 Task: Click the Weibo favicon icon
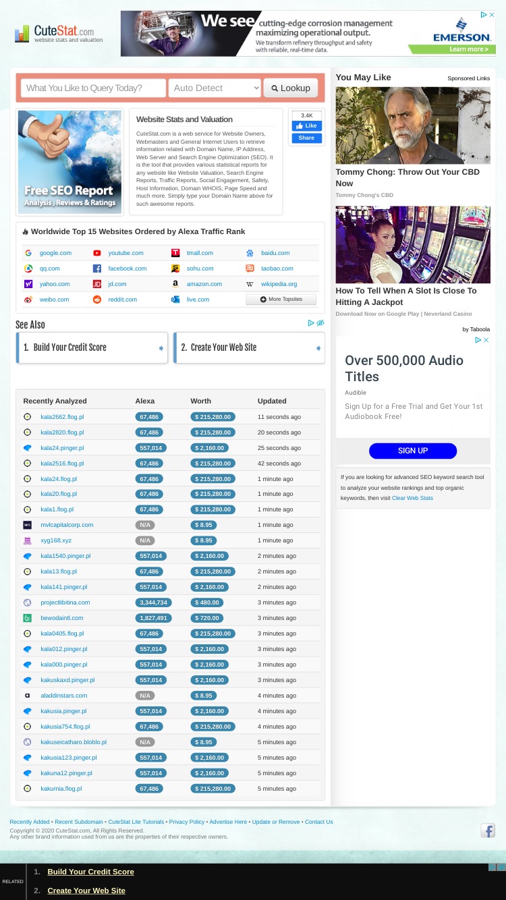click(28, 300)
